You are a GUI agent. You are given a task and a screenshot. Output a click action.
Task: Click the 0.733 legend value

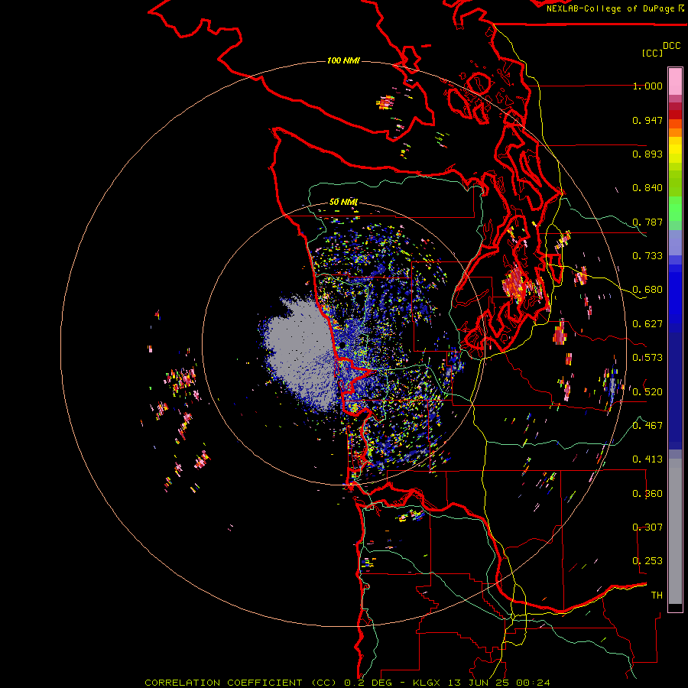coord(647,256)
